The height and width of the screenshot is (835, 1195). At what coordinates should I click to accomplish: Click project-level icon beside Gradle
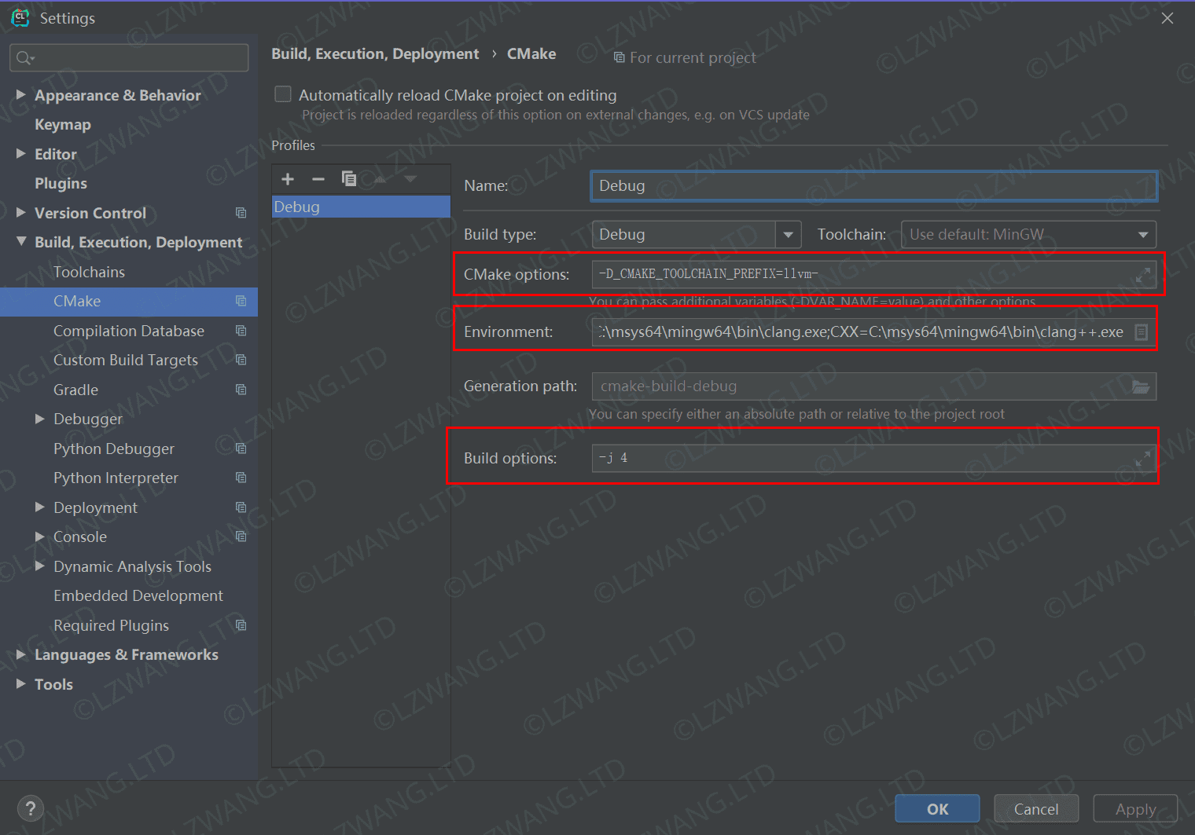(x=241, y=390)
